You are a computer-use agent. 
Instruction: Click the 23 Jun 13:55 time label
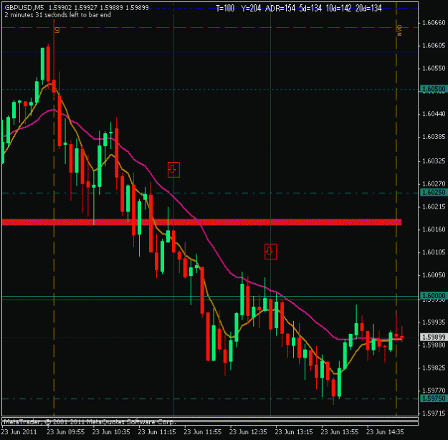coord(340,431)
